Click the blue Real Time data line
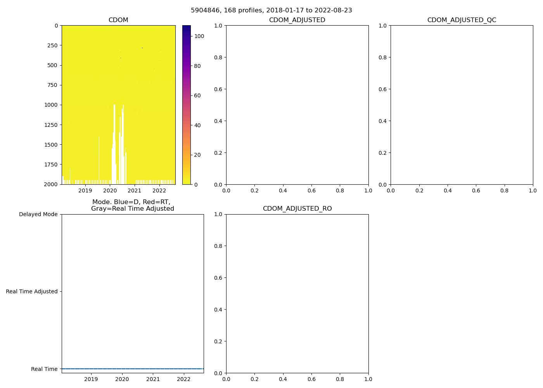 [x=133, y=369]
